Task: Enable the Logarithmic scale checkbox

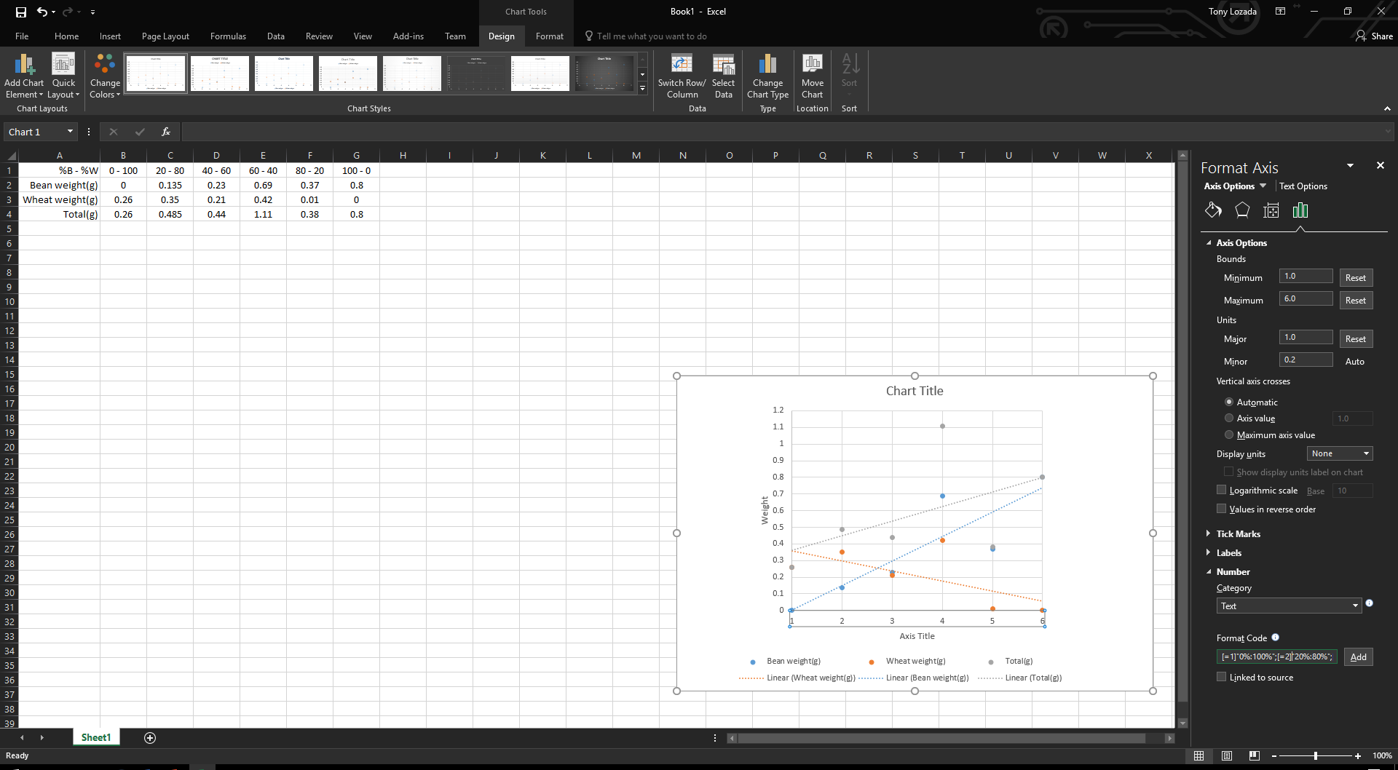Action: (x=1222, y=489)
